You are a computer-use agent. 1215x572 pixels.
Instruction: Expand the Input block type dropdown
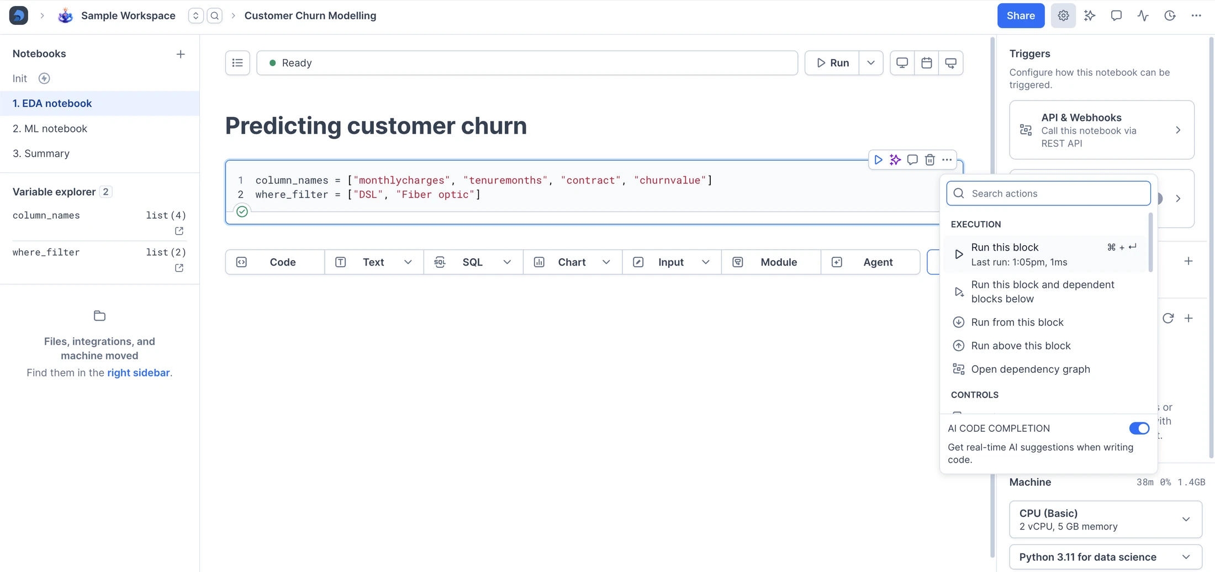pyautogui.click(x=706, y=262)
